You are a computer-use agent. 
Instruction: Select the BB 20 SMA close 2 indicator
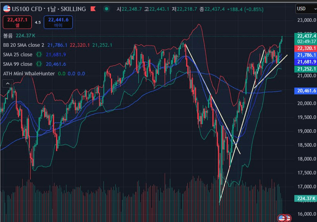click(x=23, y=45)
